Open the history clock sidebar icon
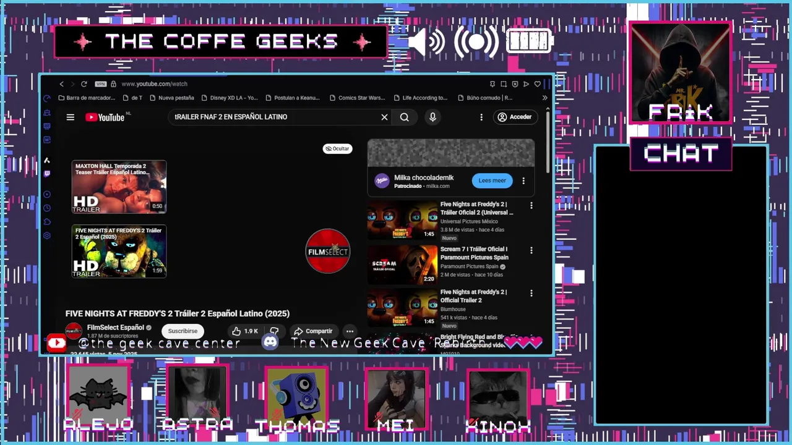The image size is (792, 445). (x=47, y=208)
